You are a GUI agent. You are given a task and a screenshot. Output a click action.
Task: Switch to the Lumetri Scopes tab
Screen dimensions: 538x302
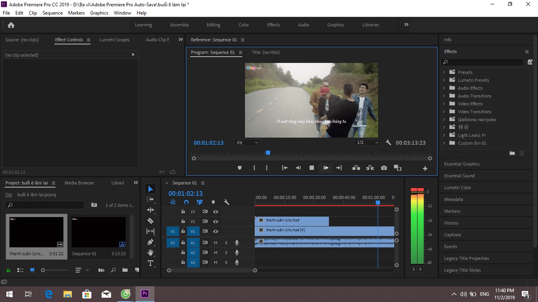[x=115, y=40]
